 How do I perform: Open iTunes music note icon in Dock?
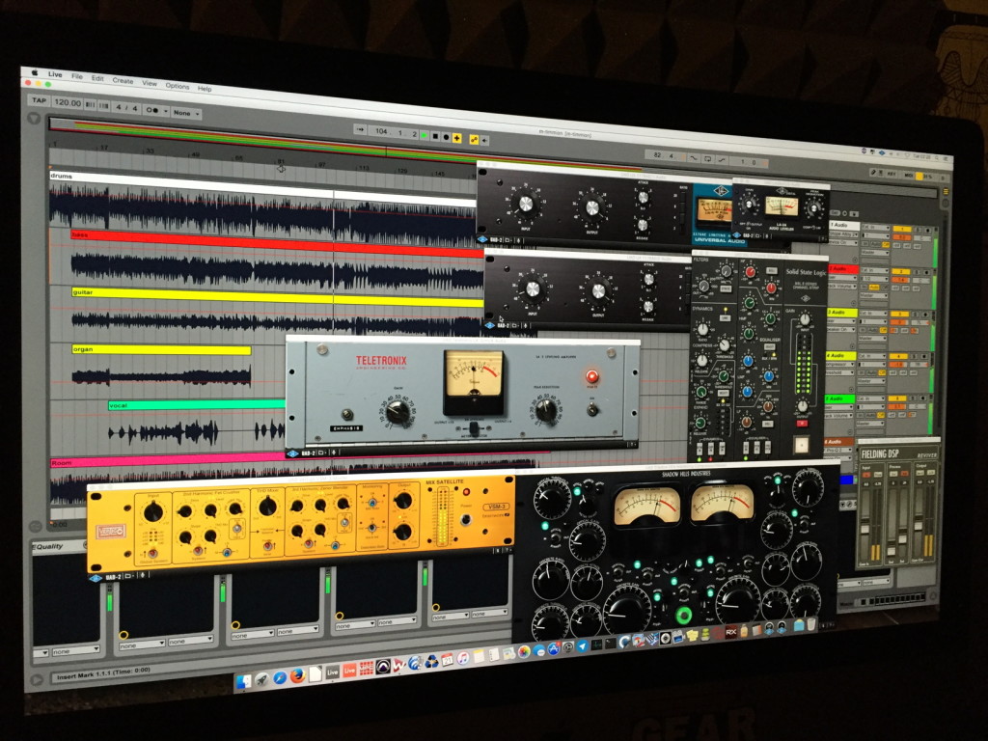click(x=463, y=658)
